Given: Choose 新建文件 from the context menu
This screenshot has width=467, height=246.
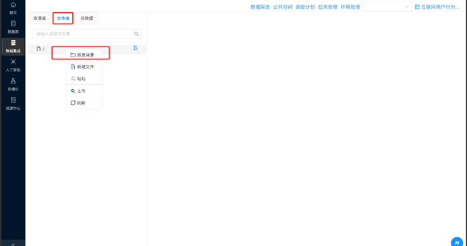Looking at the screenshot, I should pyautogui.click(x=84, y=67).
